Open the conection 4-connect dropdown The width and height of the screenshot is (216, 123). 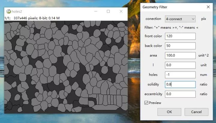click(x=180, y=19)
